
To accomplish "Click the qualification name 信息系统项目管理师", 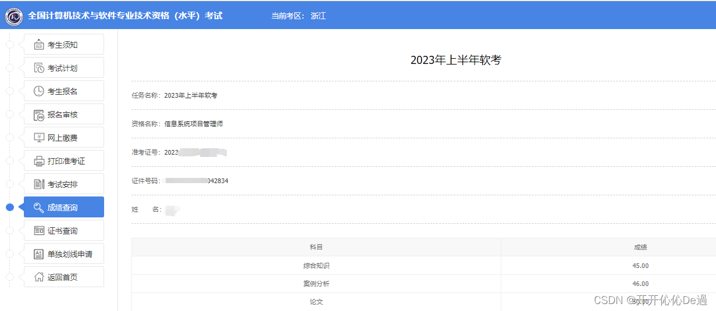I will coord(194,124).
